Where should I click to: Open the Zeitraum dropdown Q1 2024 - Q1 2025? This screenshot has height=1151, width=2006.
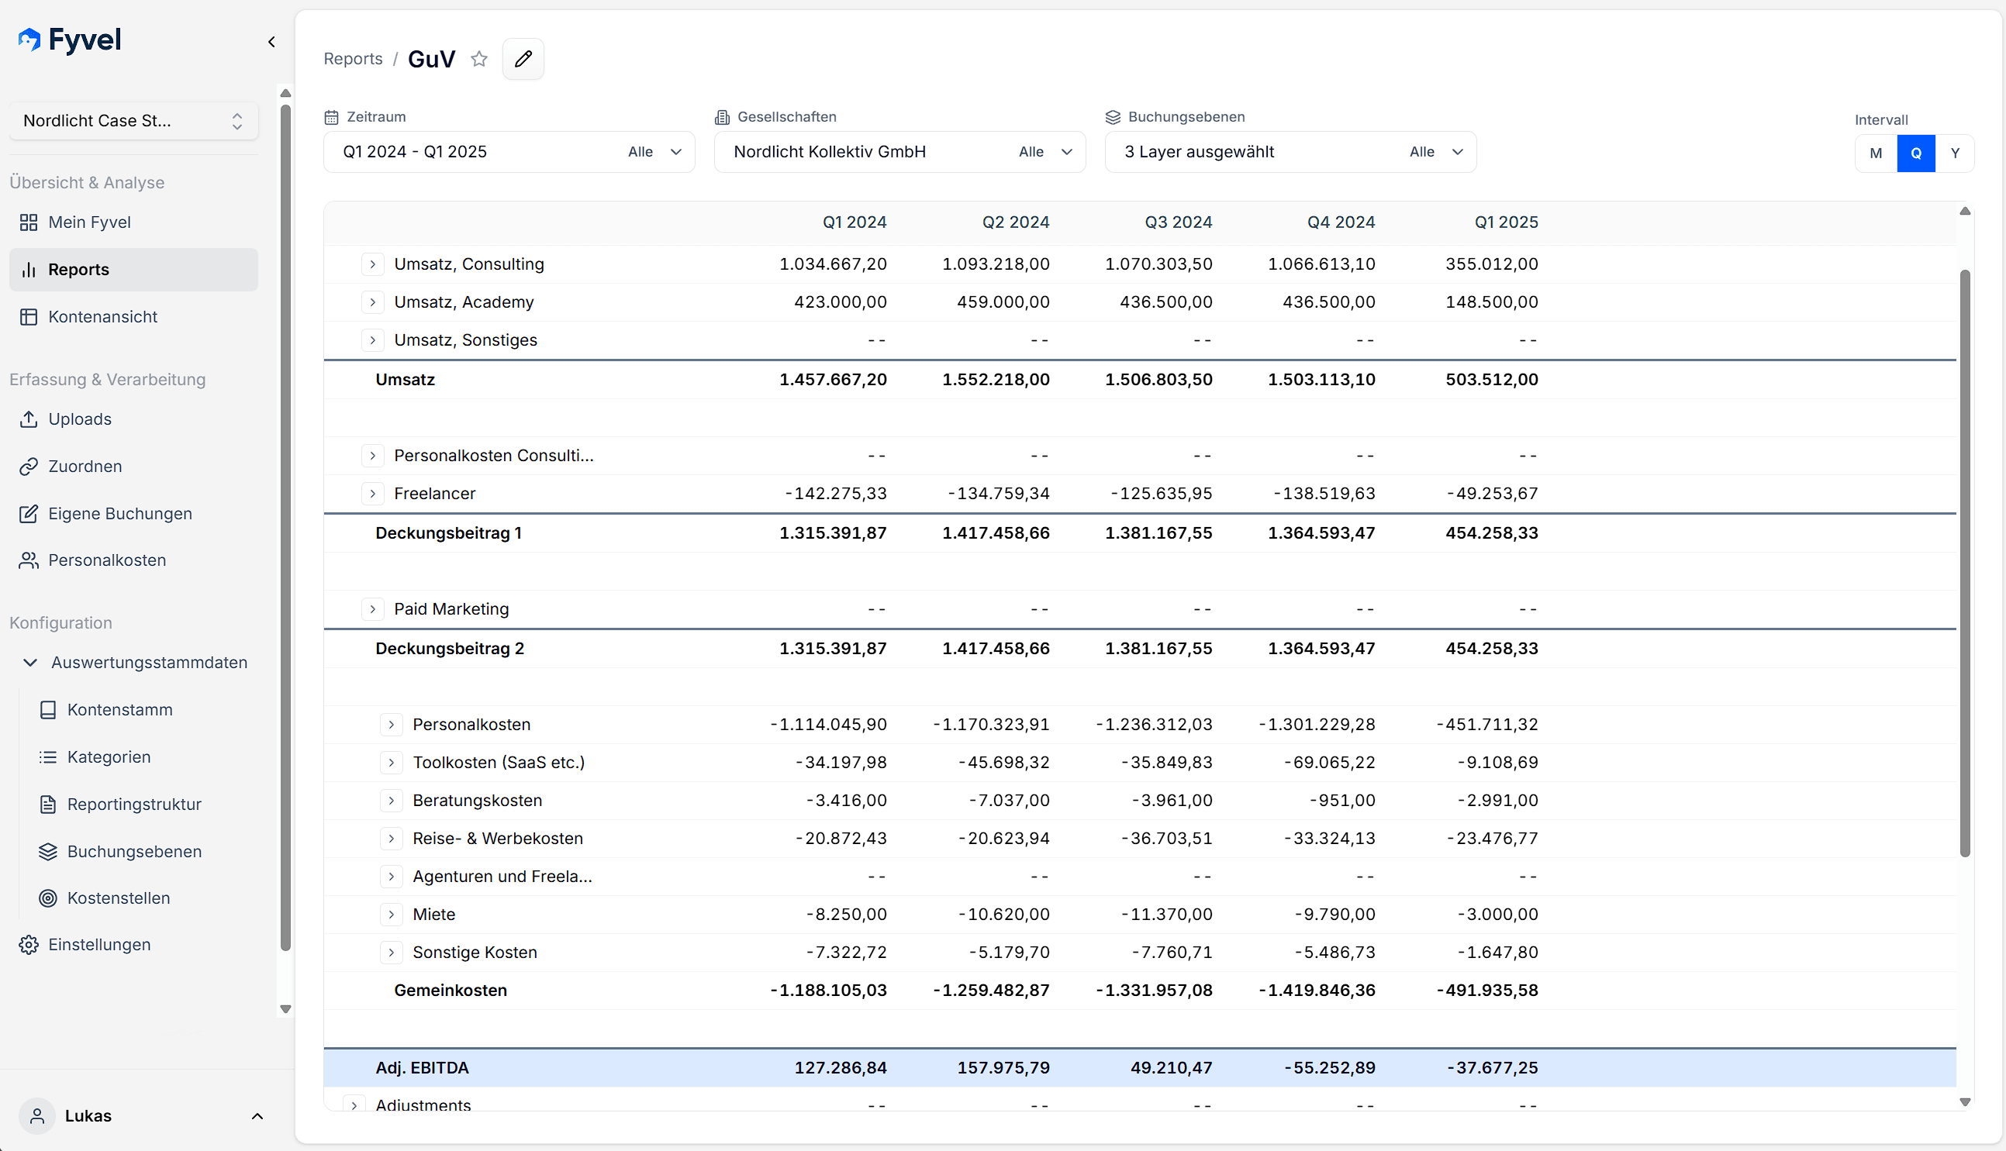click(509, 152)
